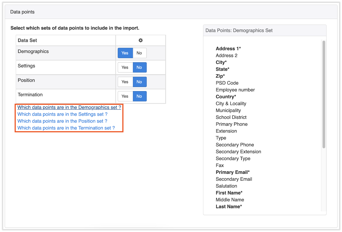The width and height of the screenshot is (342, 232).
Task: Turn on Position set with Yes
Action: [x=125, y=82]
